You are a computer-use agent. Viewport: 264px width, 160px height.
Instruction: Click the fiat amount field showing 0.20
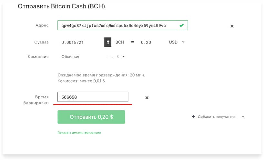pos(146,42)
